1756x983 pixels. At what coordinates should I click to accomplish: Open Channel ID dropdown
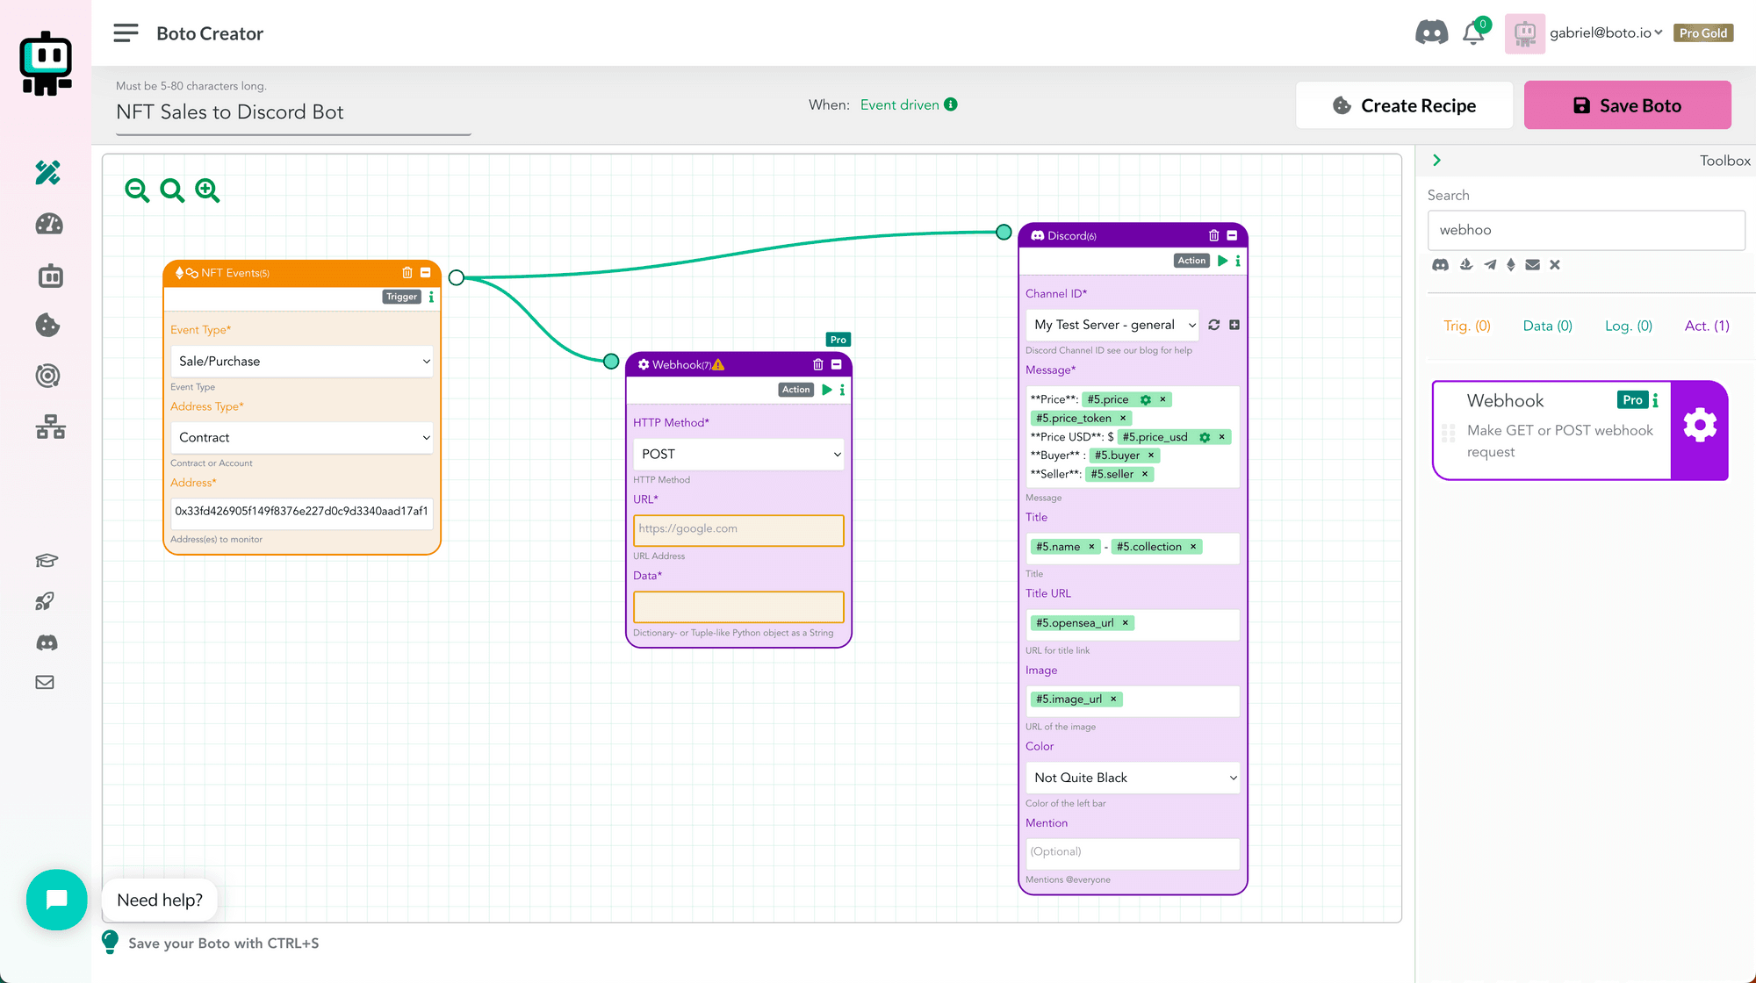tap(1112, 325)
